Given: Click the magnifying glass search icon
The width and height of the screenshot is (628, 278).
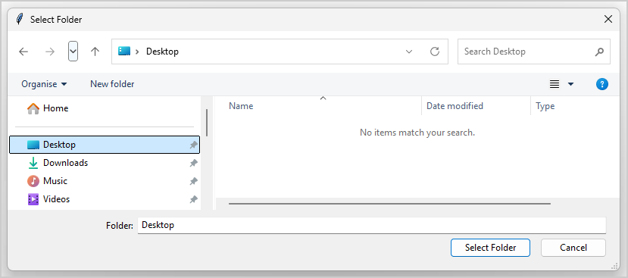Looking at the screenshot, I should point(599,52).
